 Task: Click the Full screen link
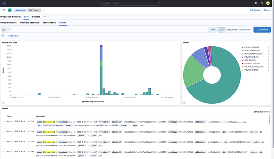[x=255, y=10]
